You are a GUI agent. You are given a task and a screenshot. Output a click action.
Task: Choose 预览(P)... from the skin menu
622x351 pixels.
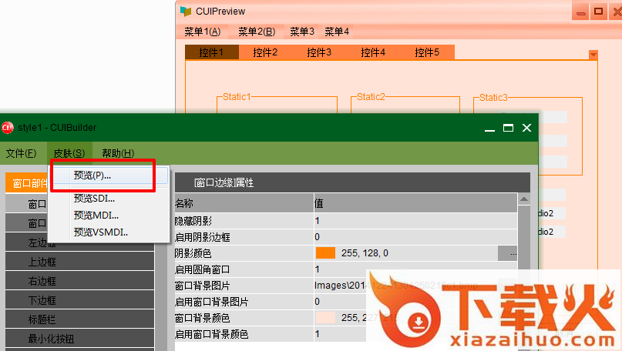92,175
